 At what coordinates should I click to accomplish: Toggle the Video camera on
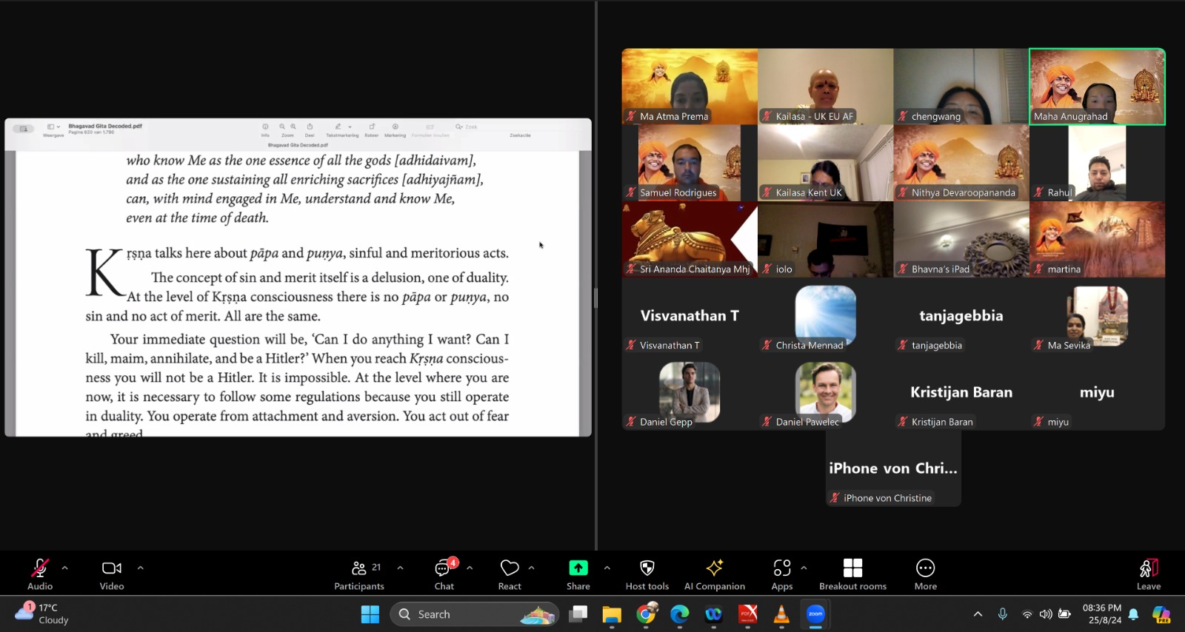(x=112, y=574)
